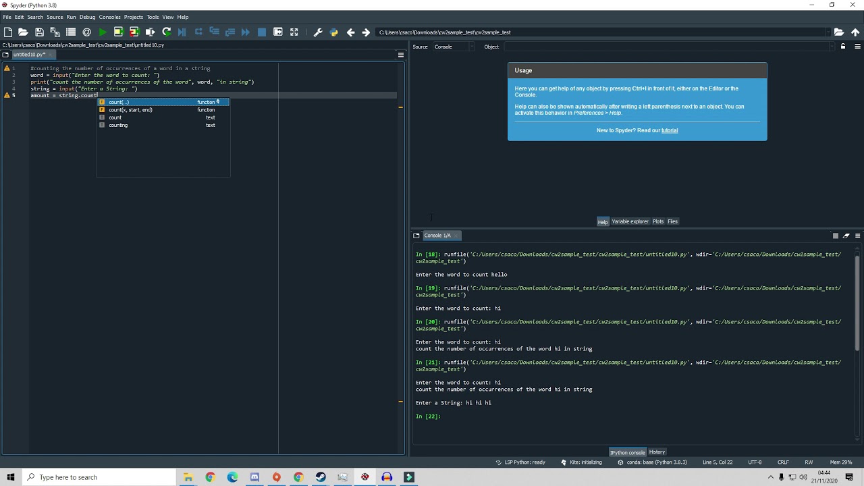Create a new file with the toolbar icon
The width and height of the screenshot is (864, 486).
click(8, 32)
